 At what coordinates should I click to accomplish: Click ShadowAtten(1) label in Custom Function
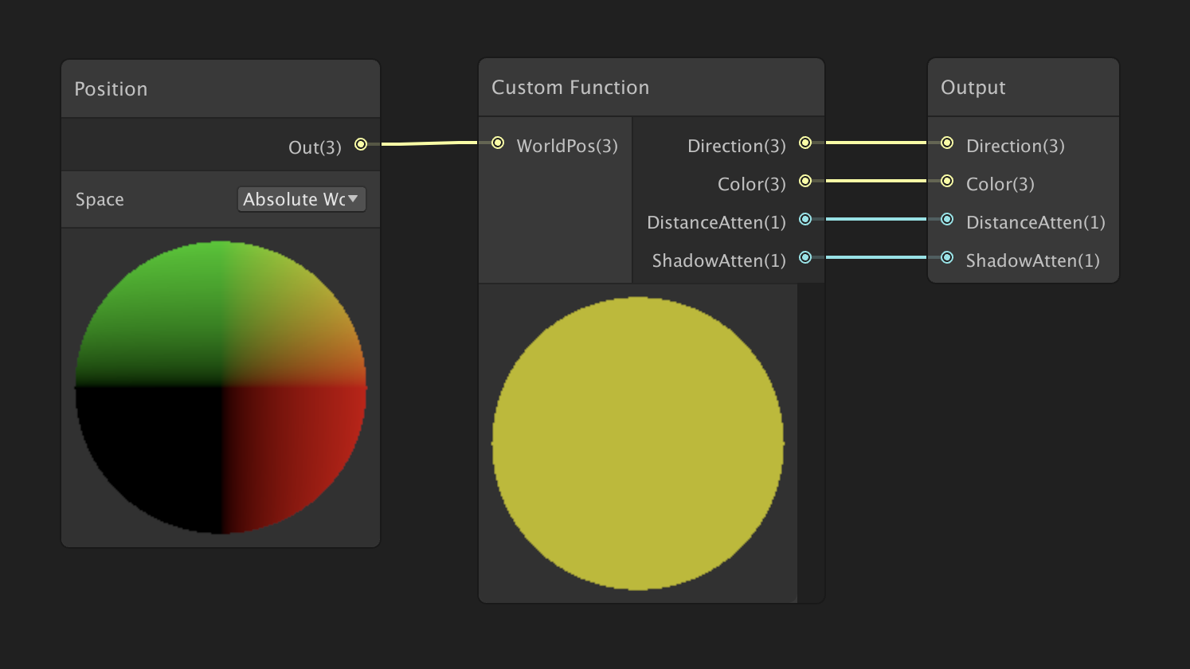[719, 260]
